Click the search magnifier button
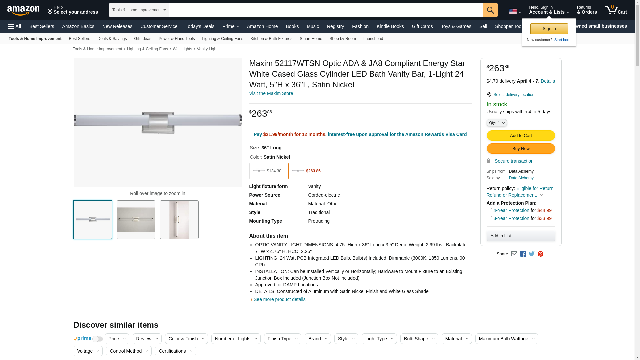The width and height of the screenshot is (640, 360). point(490,10)
